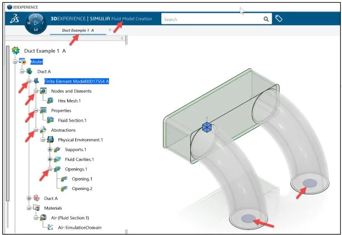Click the Properties node icon
This screenshot has height=235, width=342.
[x=43, y=111]
